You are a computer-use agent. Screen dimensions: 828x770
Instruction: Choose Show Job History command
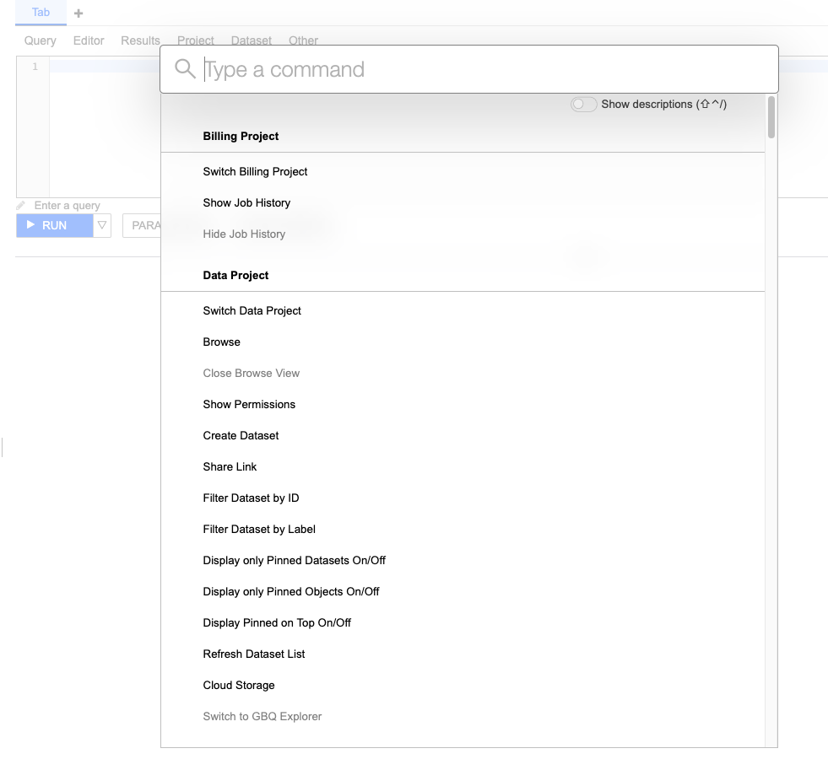point(246,203)
